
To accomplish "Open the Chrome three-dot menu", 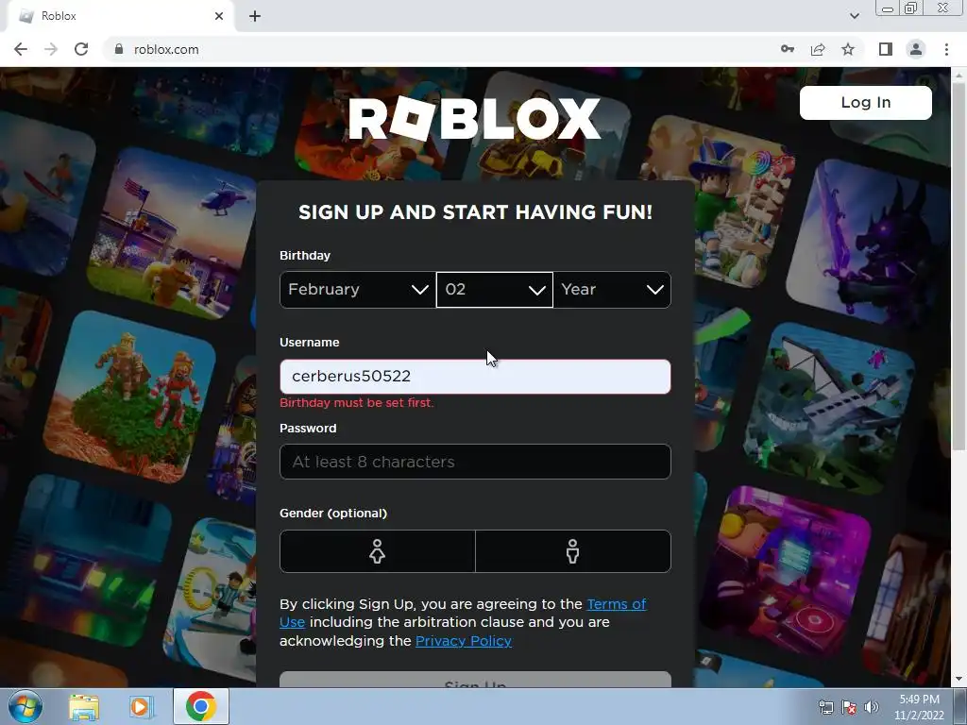I will [x=946, y=49].
